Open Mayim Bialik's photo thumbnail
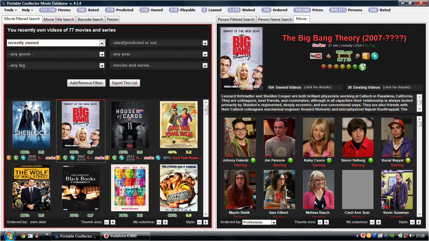Image resolution: width=429 pixels, height=241 pixels. [240, 190]
